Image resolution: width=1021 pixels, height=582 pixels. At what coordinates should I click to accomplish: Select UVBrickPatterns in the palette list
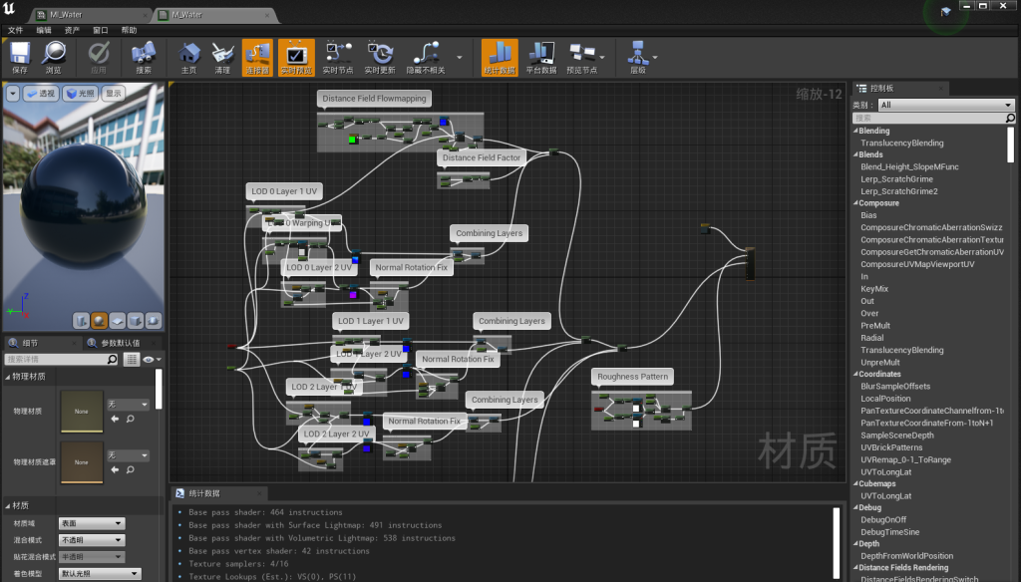[x=891, y=447]
